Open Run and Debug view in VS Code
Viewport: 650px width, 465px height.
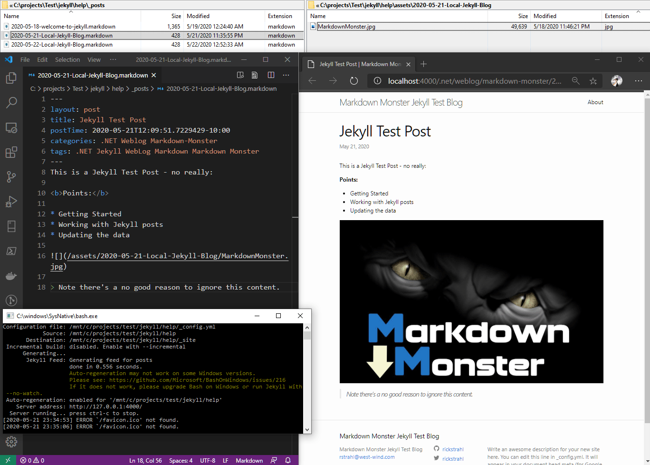11,202
